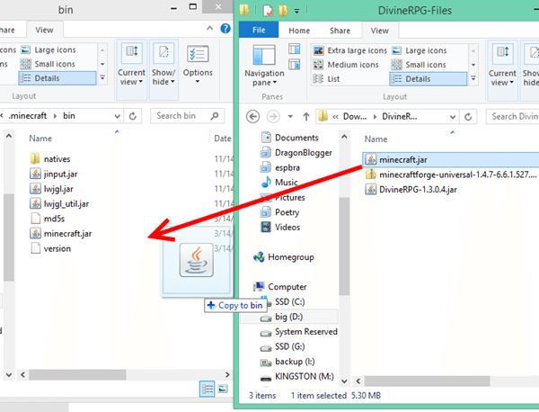Click bin window horizontal scrollbar
539x412 pixels.
(77, 374)
